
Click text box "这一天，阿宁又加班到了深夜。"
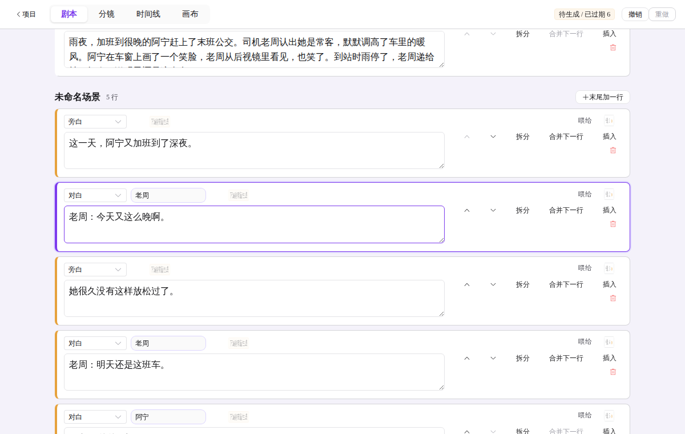[254, 151]
